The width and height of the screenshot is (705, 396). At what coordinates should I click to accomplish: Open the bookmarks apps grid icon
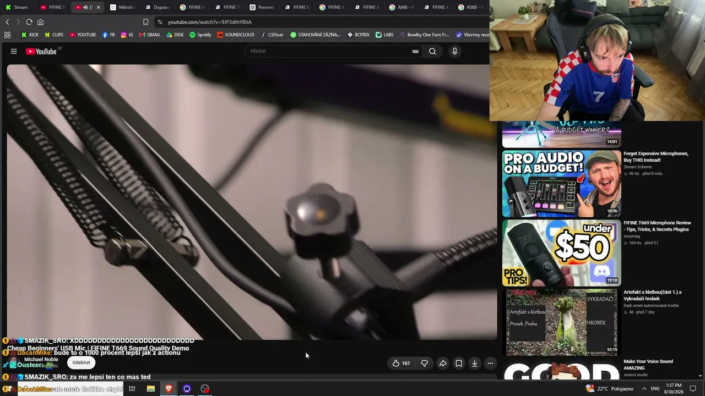tap(7, 35)
